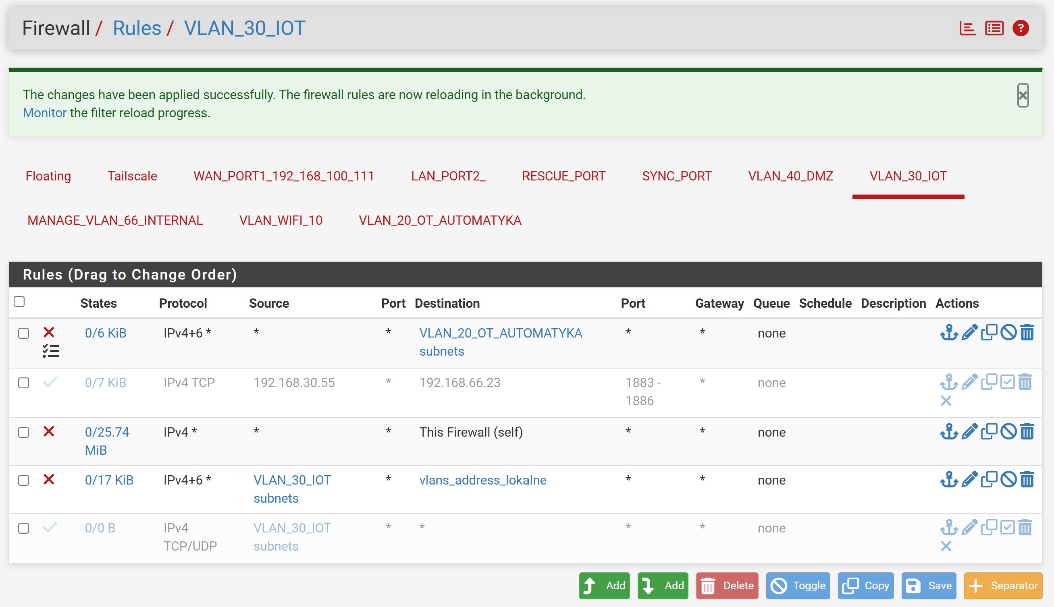This screenshot has height=607, width=1054.
Task: Check the VLAN_20_OT_AUTOMATYKA rule checkbox
Action: coord(24,333)
